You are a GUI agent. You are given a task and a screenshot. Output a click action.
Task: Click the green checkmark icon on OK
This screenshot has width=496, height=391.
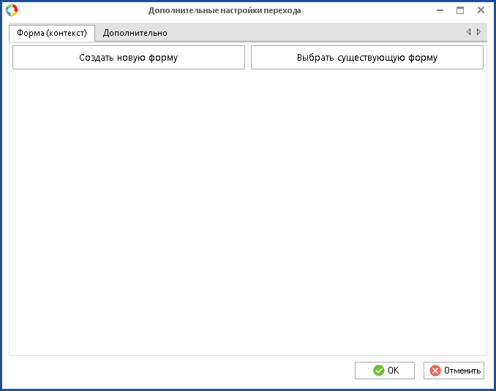pos(378,371)
